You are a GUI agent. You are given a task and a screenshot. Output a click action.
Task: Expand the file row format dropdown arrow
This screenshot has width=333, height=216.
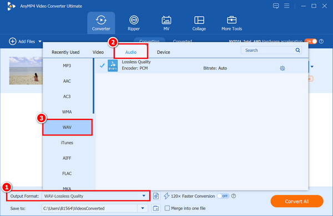(x=312, y=67)
